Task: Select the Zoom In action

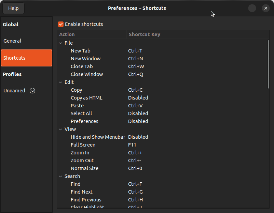Action: coord(80,153)
